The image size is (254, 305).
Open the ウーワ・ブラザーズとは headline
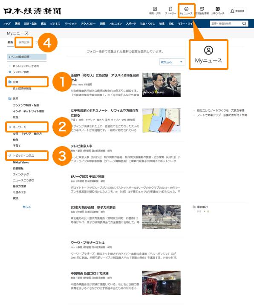click(88, 243)
